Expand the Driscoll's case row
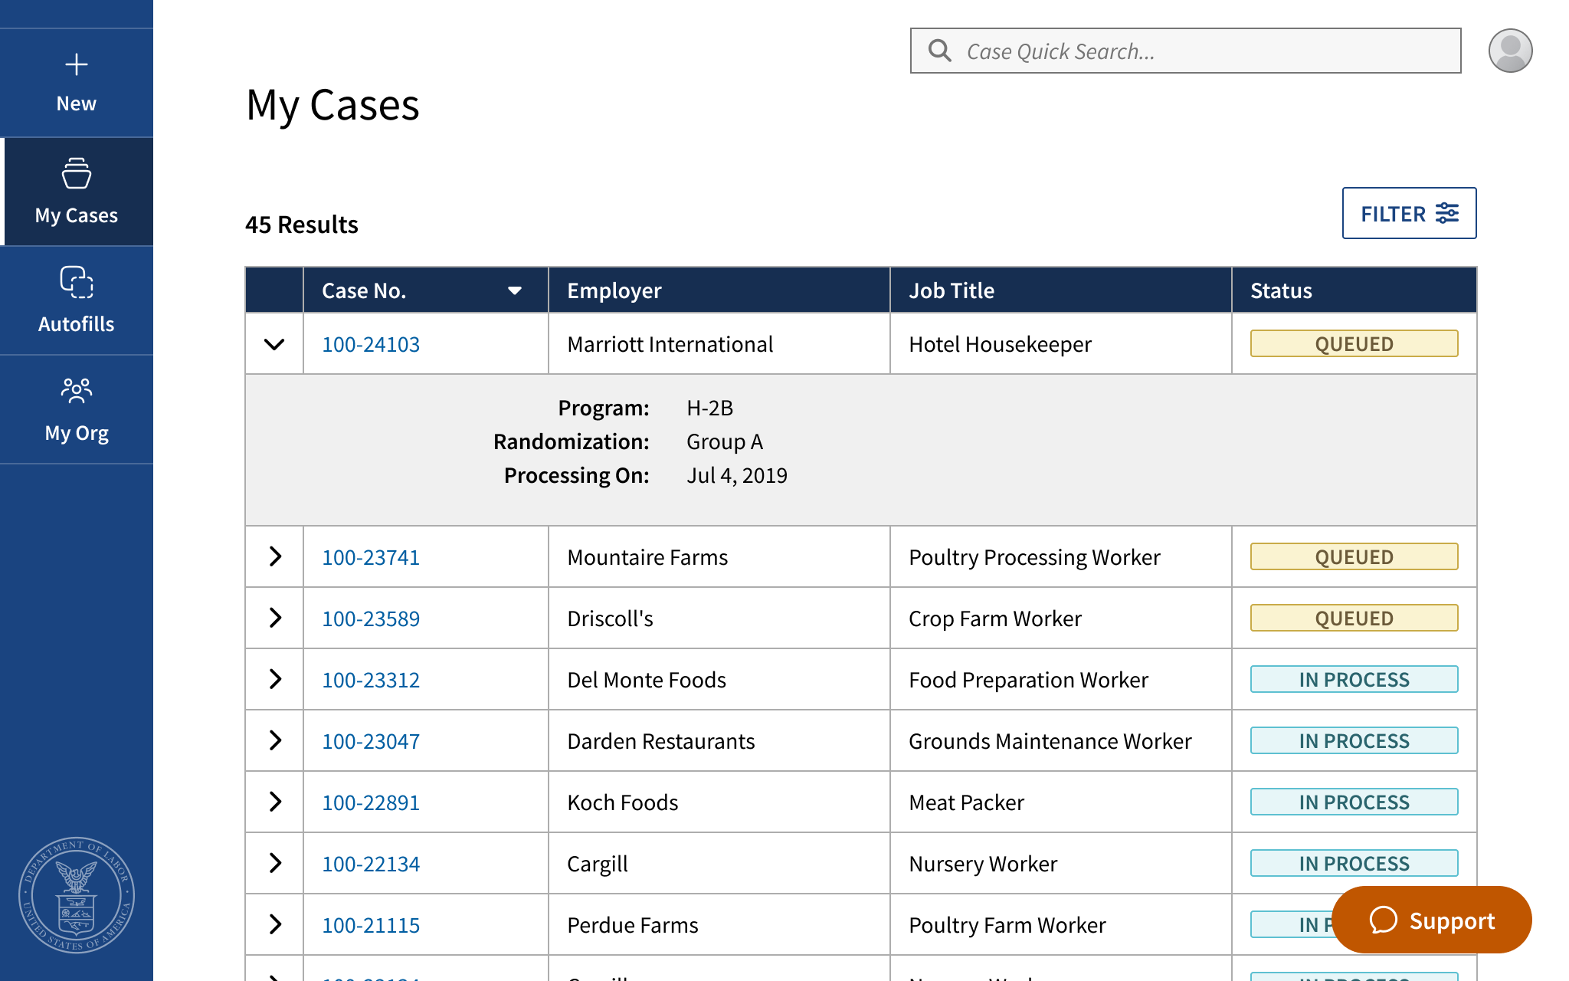 [275, 618]
